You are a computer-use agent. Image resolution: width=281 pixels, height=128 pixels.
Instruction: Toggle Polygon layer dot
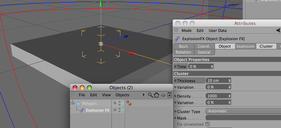[x=115, y=103]
